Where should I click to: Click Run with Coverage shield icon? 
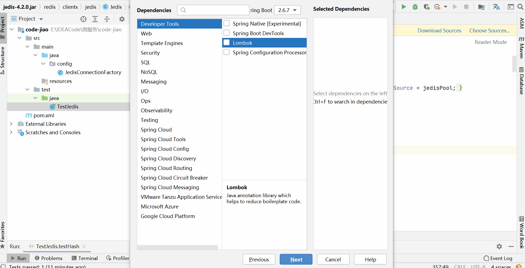point(427,7)
